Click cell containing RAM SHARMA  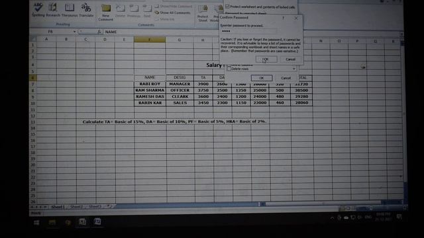click(150, 90)
